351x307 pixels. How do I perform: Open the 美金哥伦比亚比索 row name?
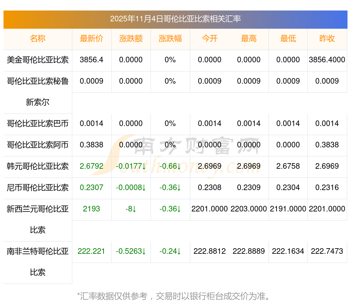[x=38, y=60]
